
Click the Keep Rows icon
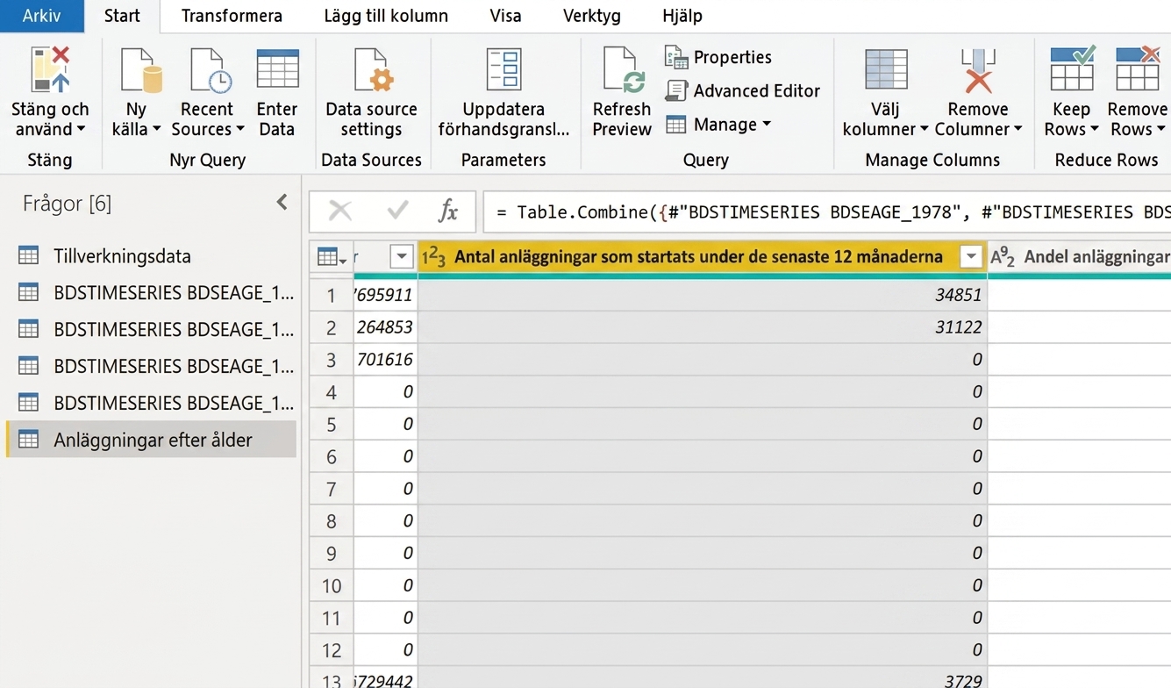(1072, 69)
